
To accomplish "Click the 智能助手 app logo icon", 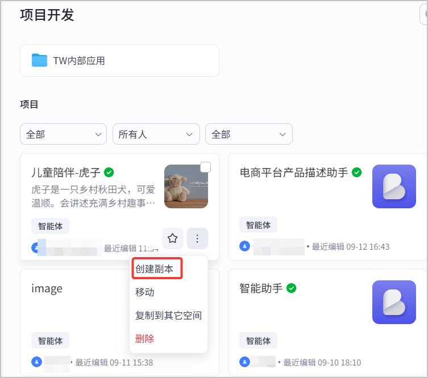I will pos(394,302).
